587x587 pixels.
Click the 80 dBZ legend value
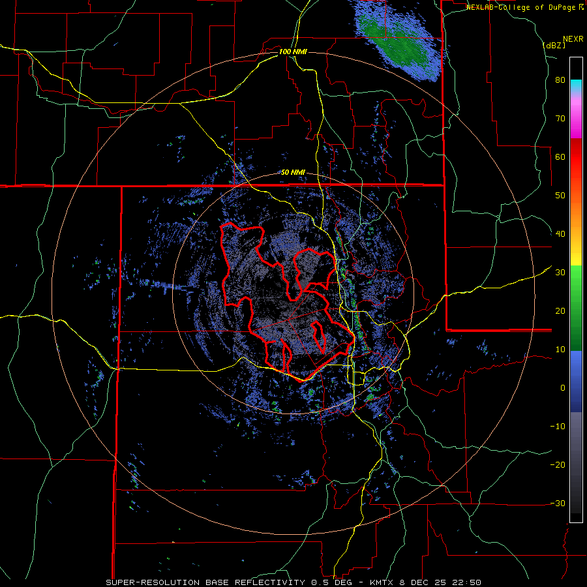coord(560,80)
